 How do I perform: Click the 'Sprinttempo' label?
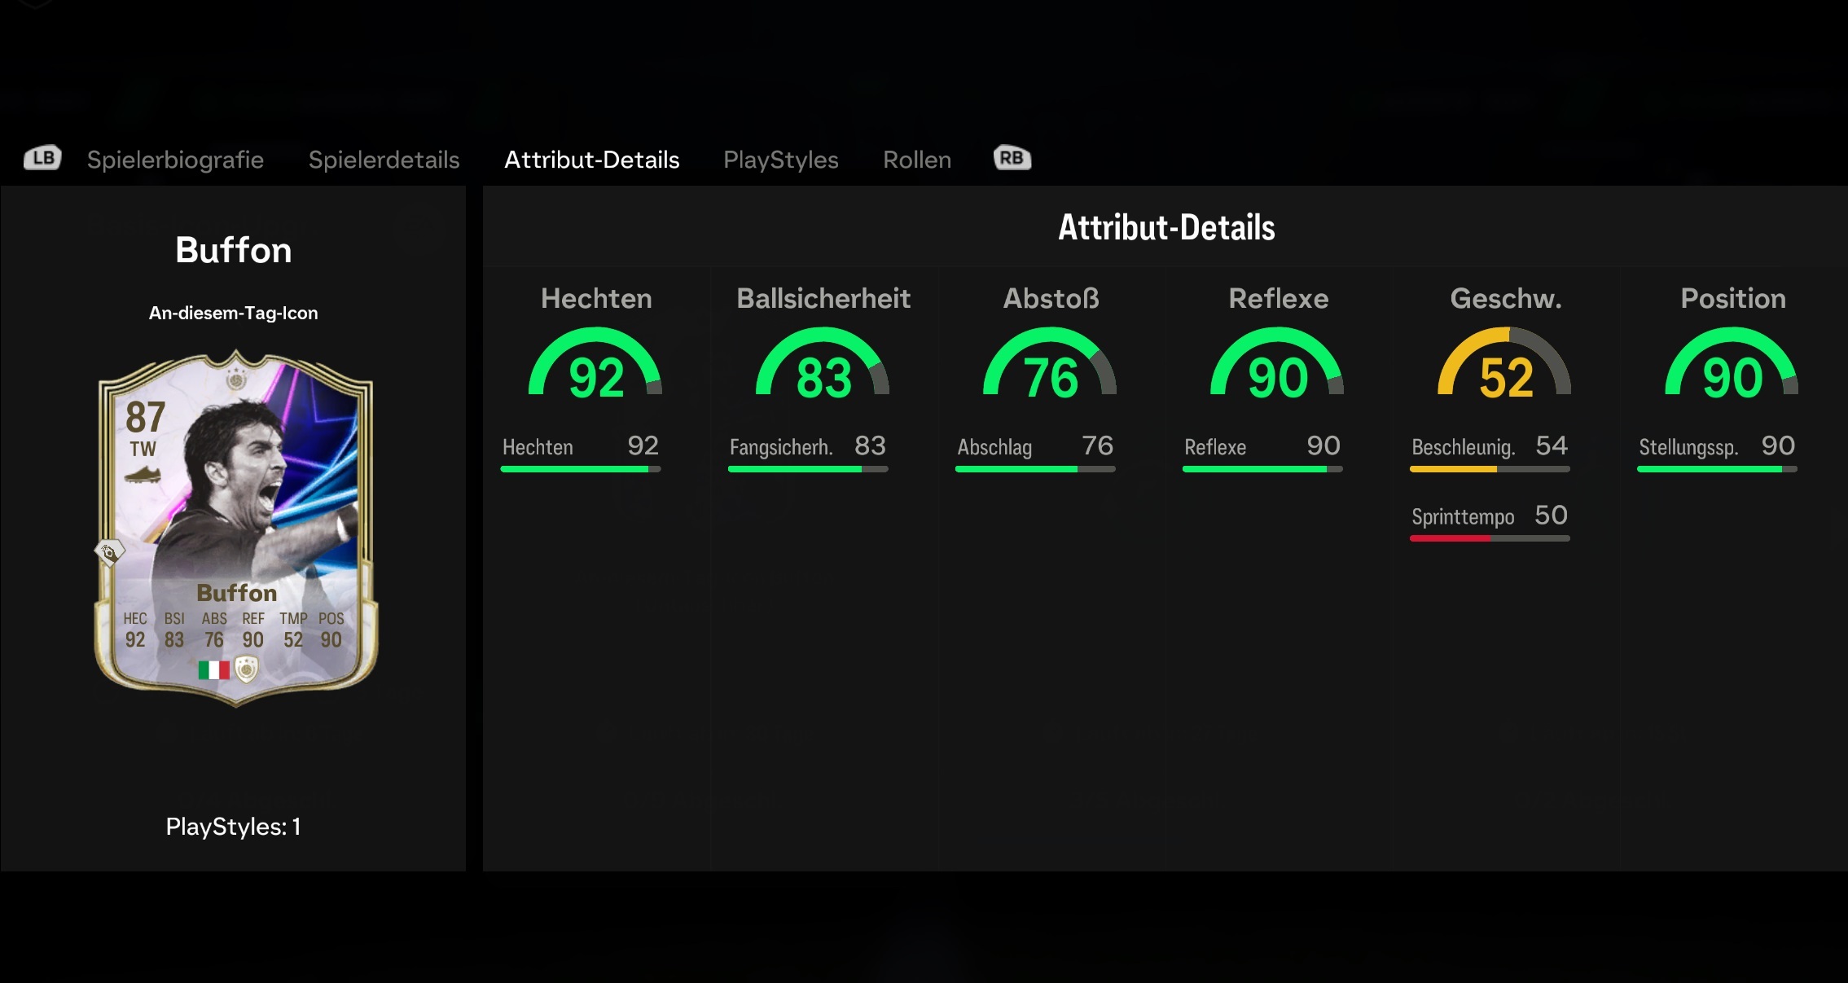coord(1463,517)
